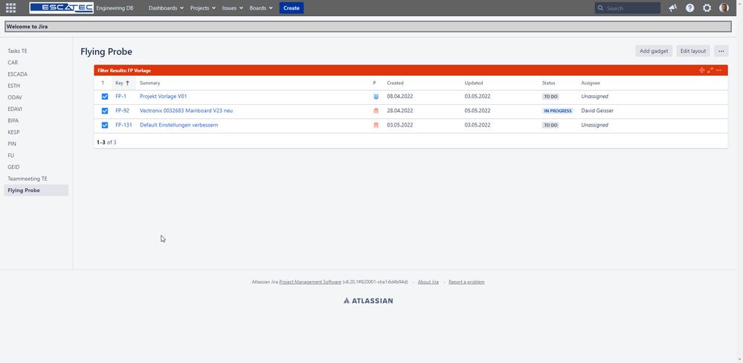This screenshot has height=363, width=743.
Task: Select the ESTH dashboard
Action: [x=36, y=86]
